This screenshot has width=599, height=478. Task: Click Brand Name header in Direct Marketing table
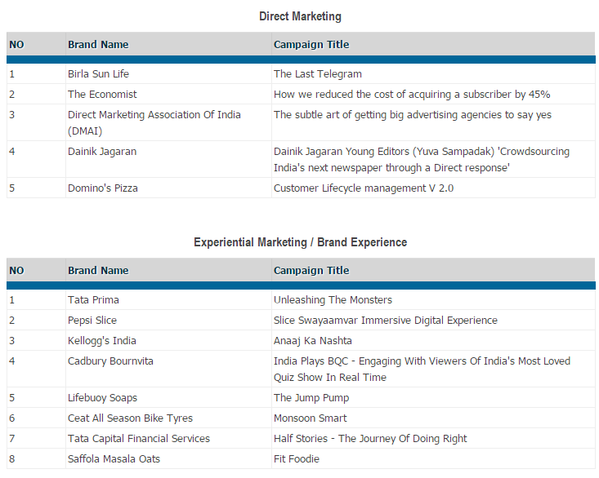click(x=98, y=45)
